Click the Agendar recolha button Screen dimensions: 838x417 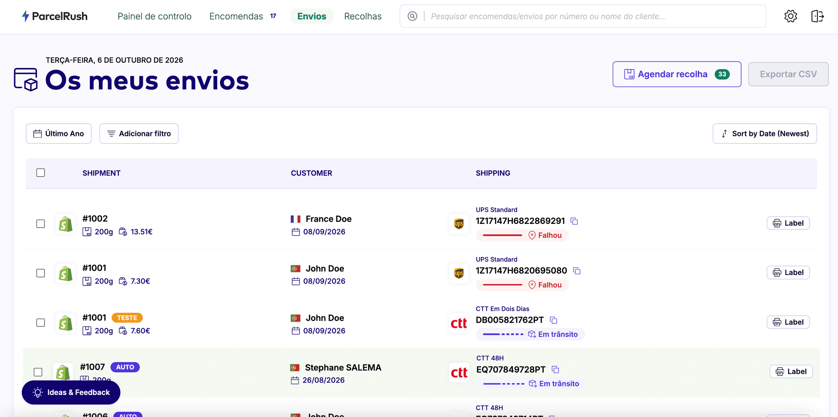point(677,74)
